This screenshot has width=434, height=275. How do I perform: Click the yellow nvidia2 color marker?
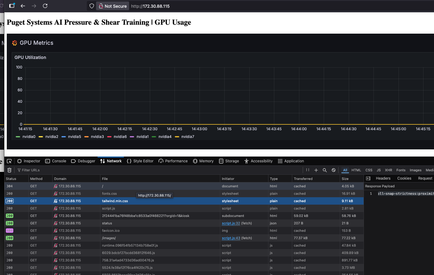[x=40, y=136]
